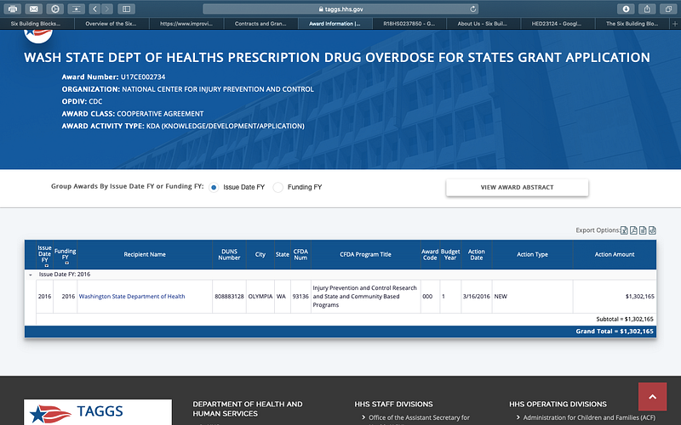
Task: Click the TAGGS logo in footer
Action: [x=98, y=412]
